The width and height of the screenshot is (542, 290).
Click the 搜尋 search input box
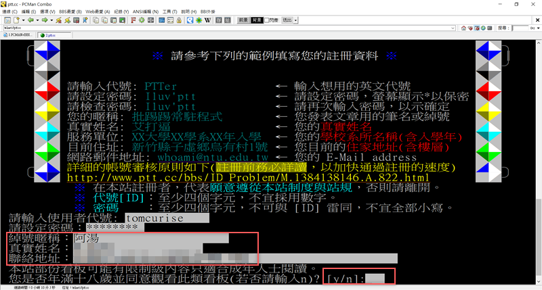point(520,28)
